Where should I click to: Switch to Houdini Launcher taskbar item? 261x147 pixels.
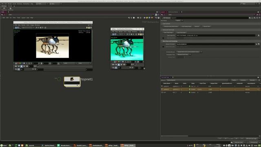[80, 145]
